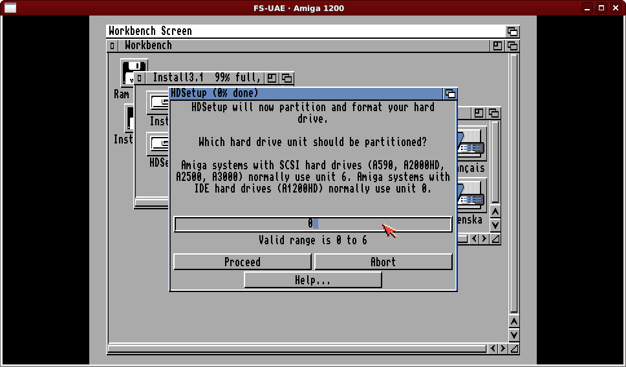626x367 pixels.
Task: Click the Install3.1 floppy disk icon
Action: [x=129, y=118]
